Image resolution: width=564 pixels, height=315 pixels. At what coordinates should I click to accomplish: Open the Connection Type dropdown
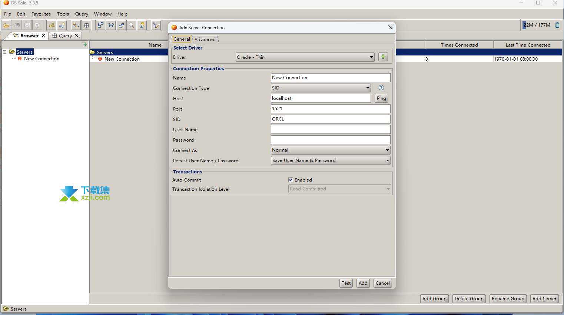(321, 88)
